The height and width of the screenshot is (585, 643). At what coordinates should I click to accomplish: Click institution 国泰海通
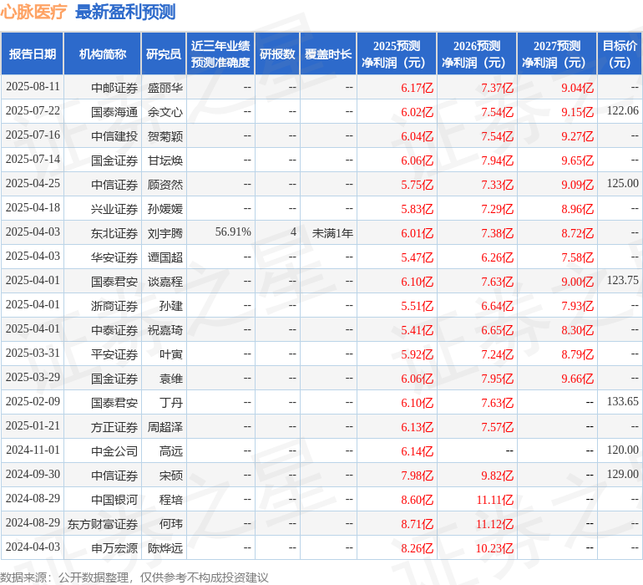coord(114,112)
